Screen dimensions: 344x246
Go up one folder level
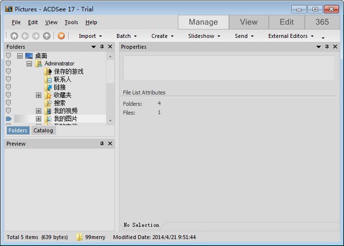pyautogui.click(x=46, y=36)
